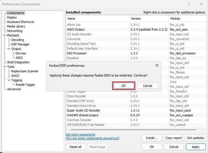Screen dimensions: 208x153
Task: Collapse the Playback tree node
Action: 5,35
